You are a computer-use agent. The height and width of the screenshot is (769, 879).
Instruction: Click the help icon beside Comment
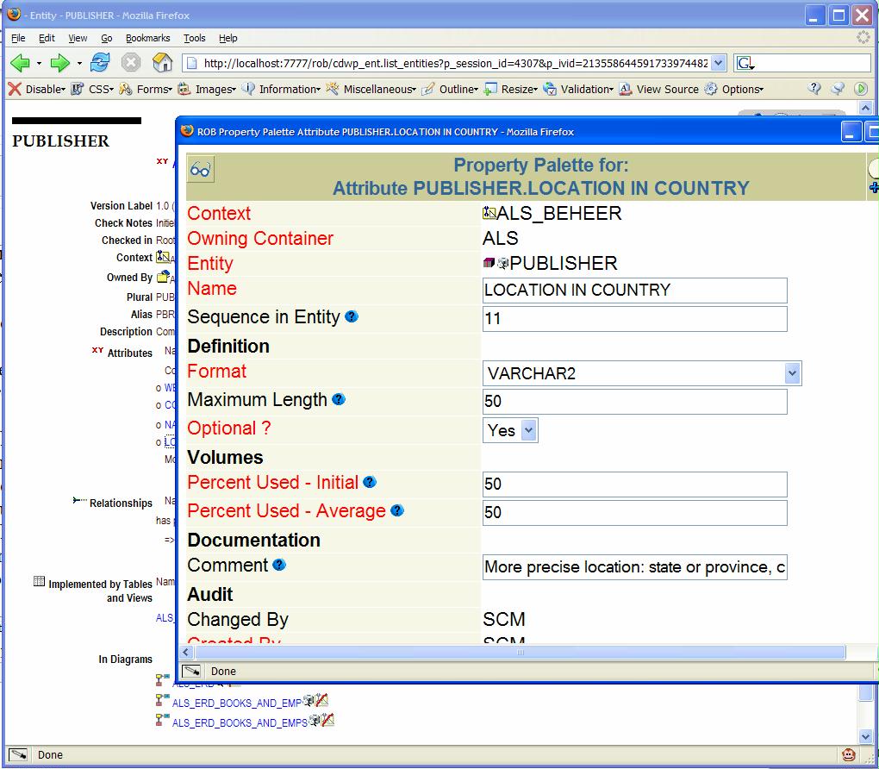click(x=279, y=566)
